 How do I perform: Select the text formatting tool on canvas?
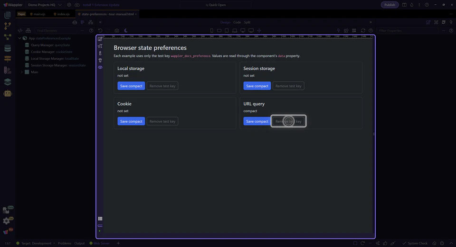(100, 46)
